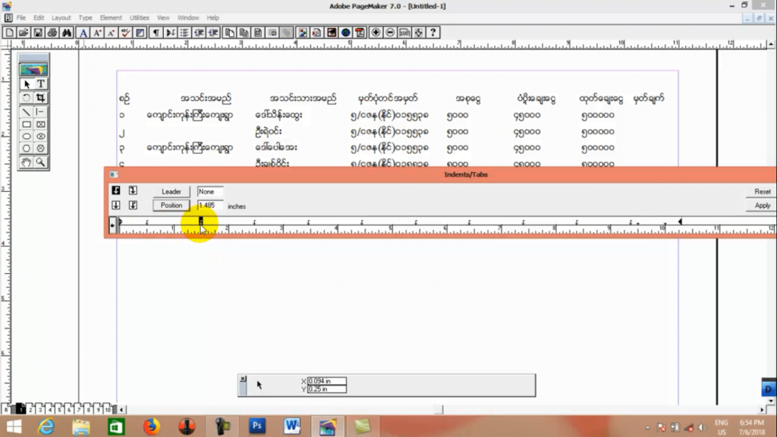Select the Rectangle tool in the toolbox

click(27, 124)
